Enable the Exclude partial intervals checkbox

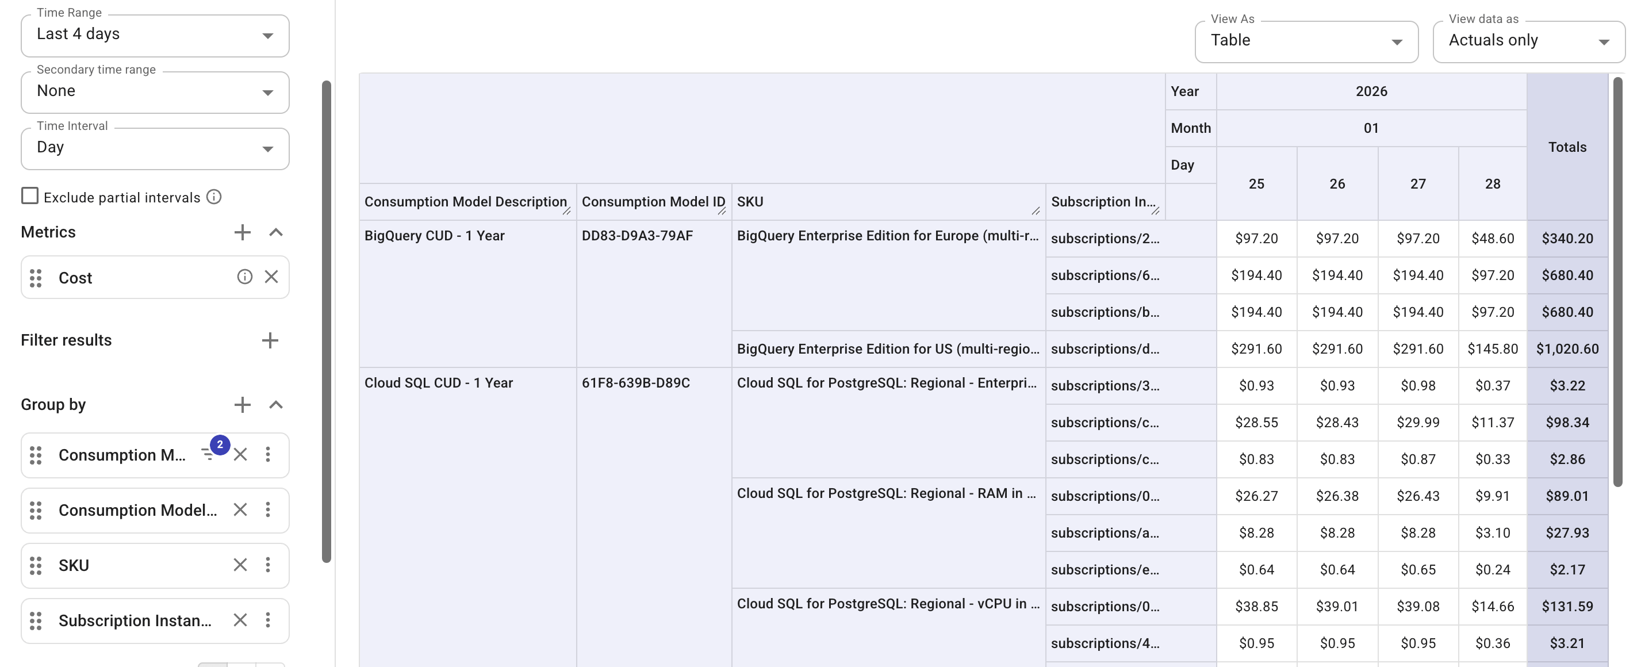click(29, 196)
